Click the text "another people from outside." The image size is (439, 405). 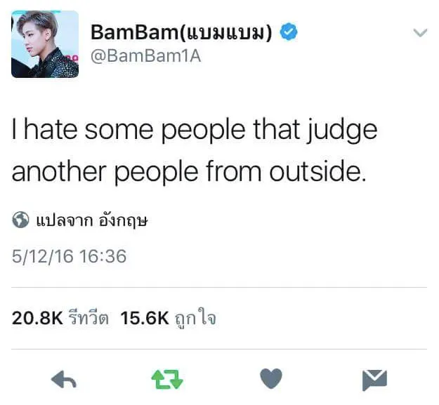(189, 171)
